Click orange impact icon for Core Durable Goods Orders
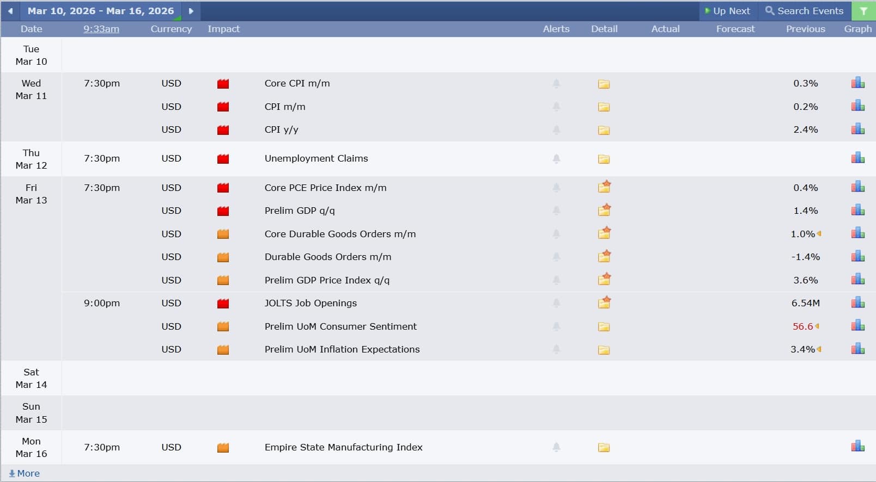 coord(223,234)
